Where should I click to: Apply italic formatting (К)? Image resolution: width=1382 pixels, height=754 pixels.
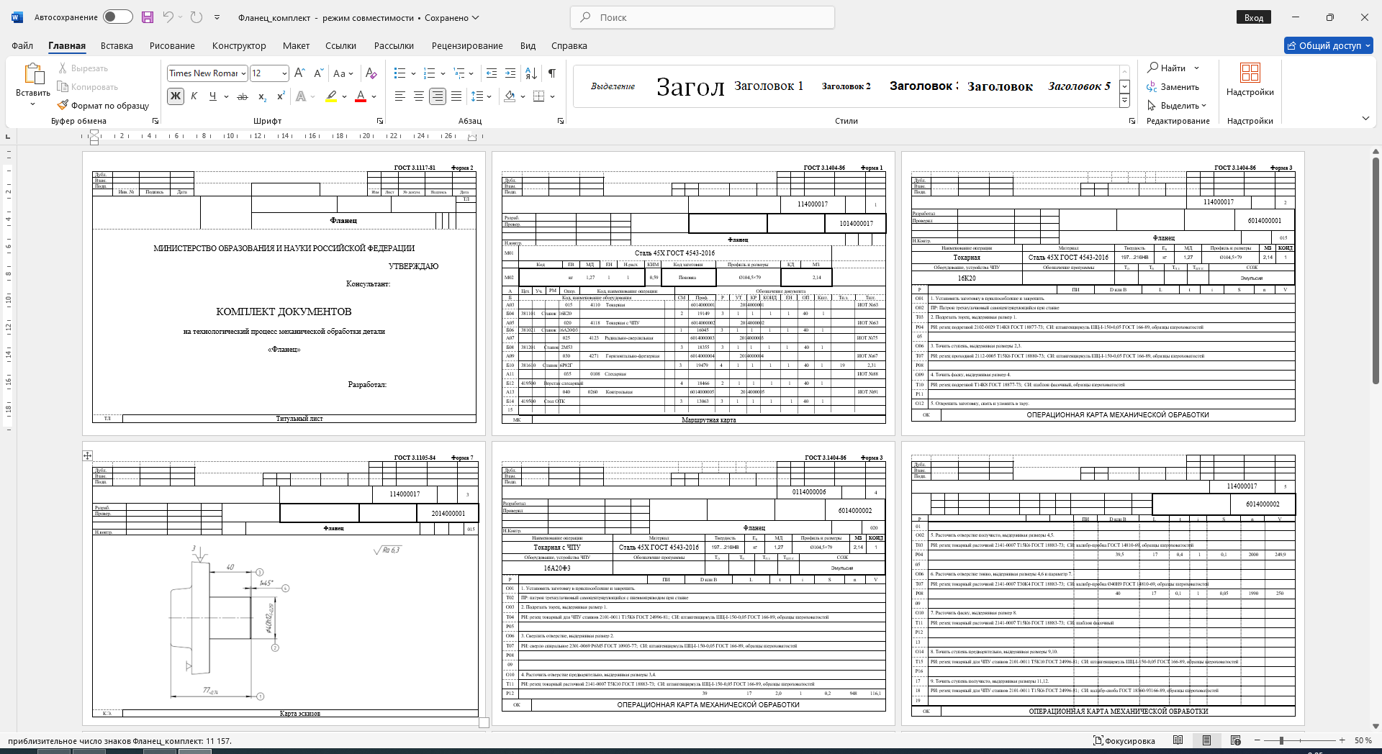tap(194, 96)
